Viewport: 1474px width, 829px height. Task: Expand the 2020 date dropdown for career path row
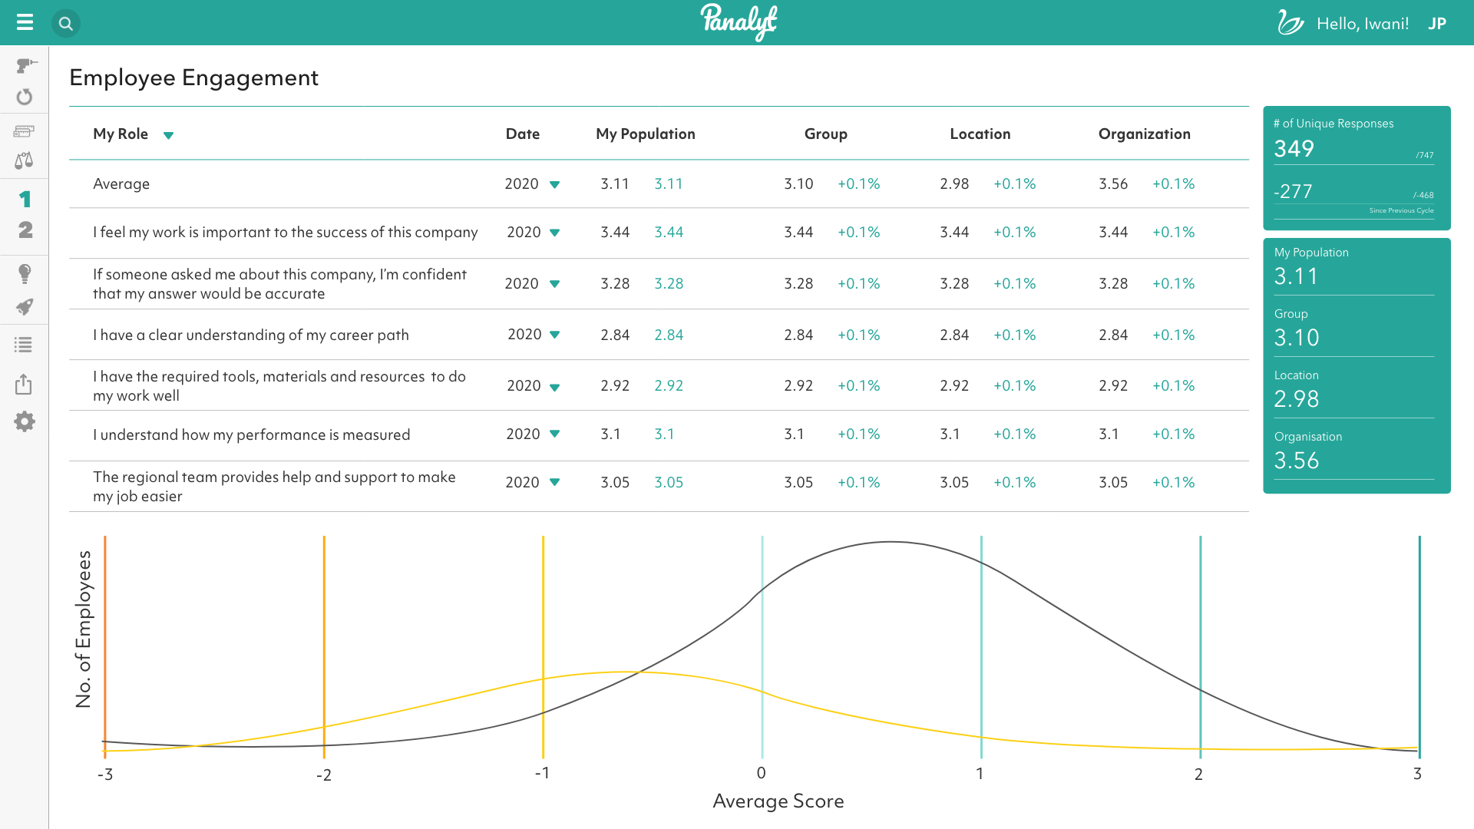point(556,335)
